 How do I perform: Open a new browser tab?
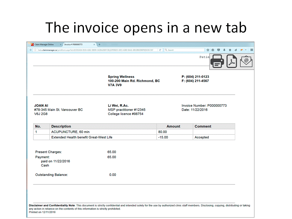coord(99,44)
